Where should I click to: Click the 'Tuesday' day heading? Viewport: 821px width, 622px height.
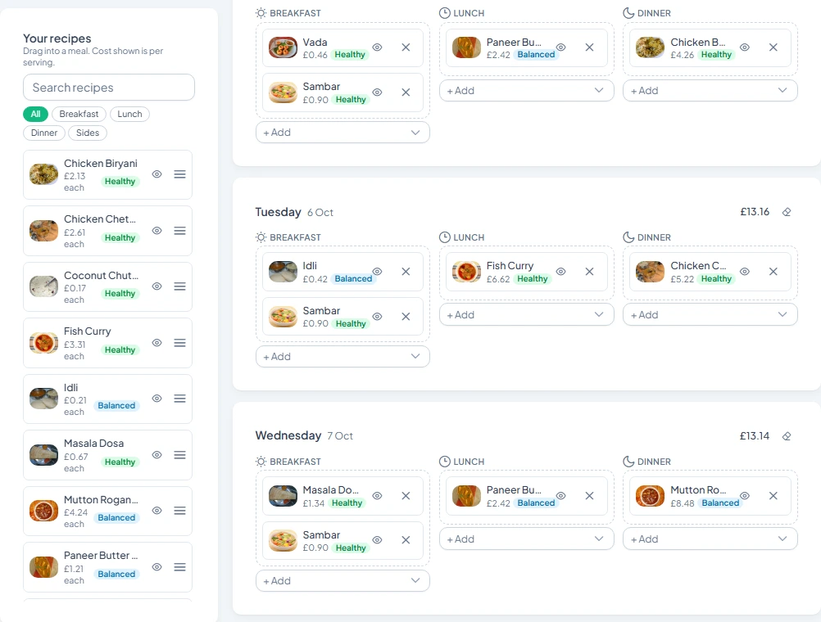click(x=278, y=212)
